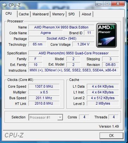Click the processor Name field
Screen dimensions: 128x143
point(61,27)
